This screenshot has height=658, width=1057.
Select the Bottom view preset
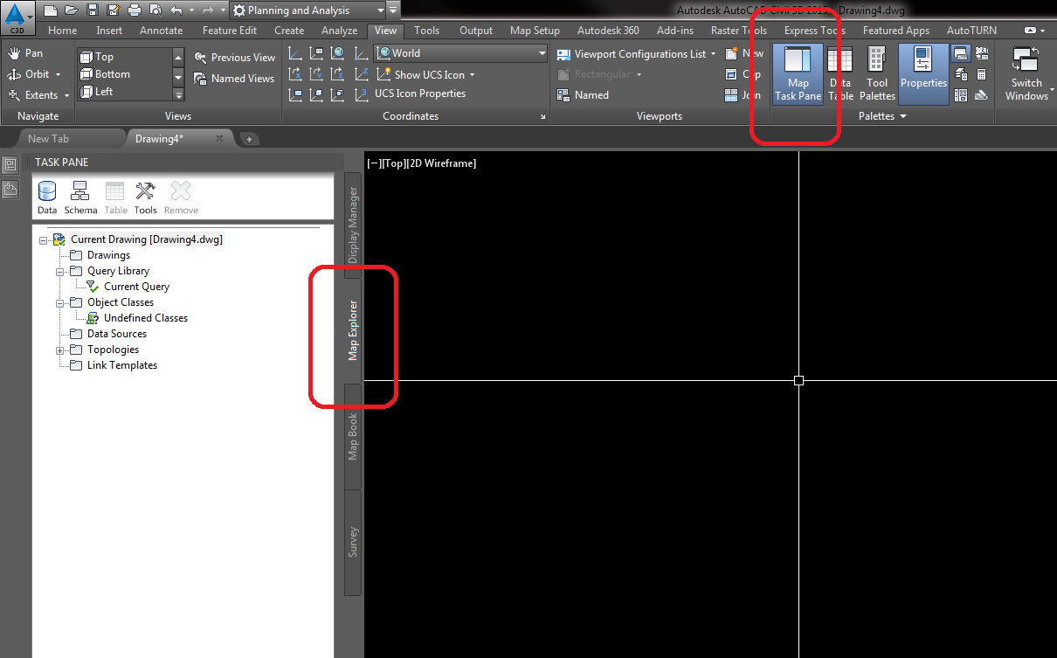[123, 74]
